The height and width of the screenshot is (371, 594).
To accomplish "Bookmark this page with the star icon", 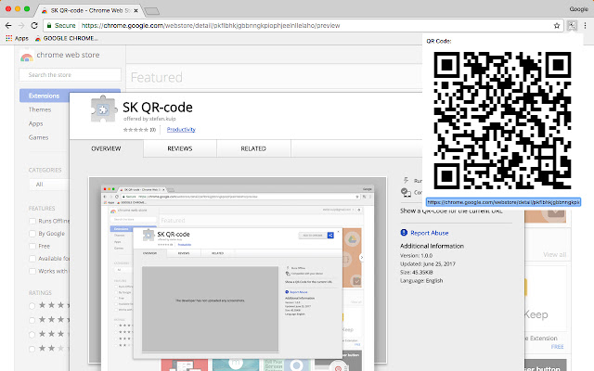I will [x=557, y=26].
